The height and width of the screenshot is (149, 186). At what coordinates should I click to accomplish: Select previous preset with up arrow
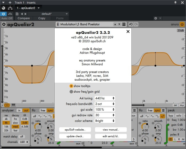pos(115,24)
